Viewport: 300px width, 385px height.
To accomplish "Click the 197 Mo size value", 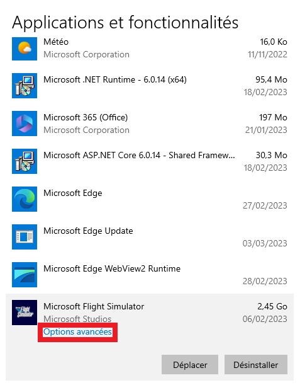I will tap(273, 117).
